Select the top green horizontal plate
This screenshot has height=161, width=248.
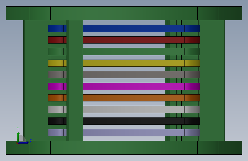tap(124, 13)
